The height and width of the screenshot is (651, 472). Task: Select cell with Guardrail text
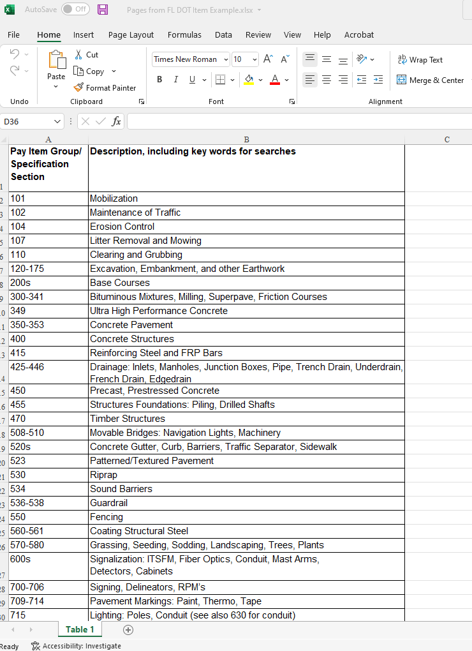pos(246,503)
